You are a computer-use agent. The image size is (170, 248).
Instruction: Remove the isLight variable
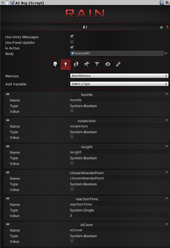pos(167,146)
